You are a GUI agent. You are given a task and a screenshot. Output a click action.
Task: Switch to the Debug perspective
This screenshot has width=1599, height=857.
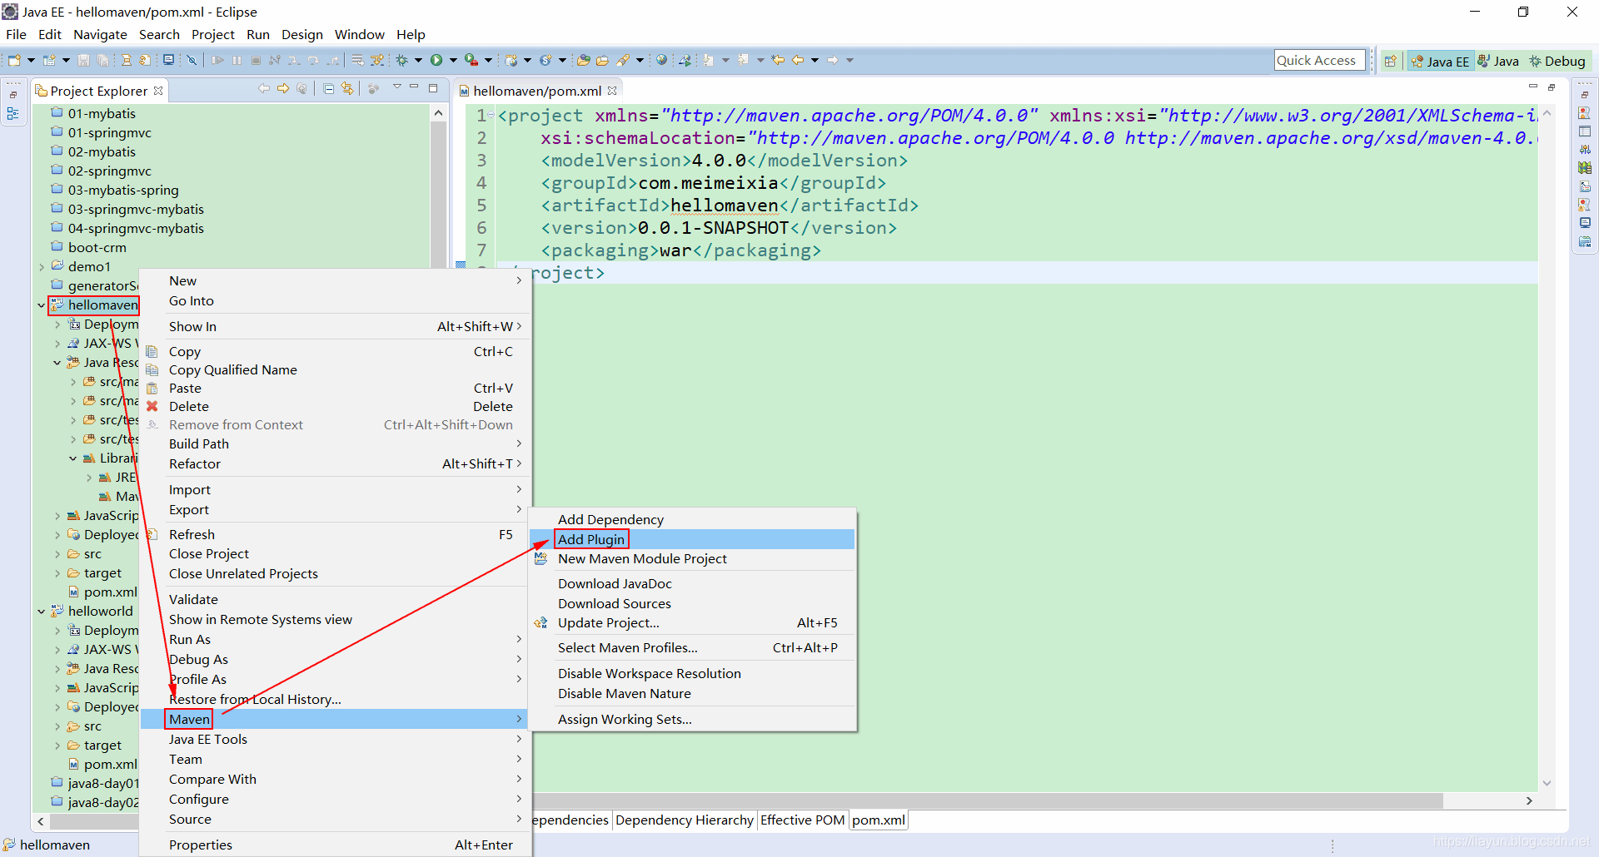pos(1557,61)
